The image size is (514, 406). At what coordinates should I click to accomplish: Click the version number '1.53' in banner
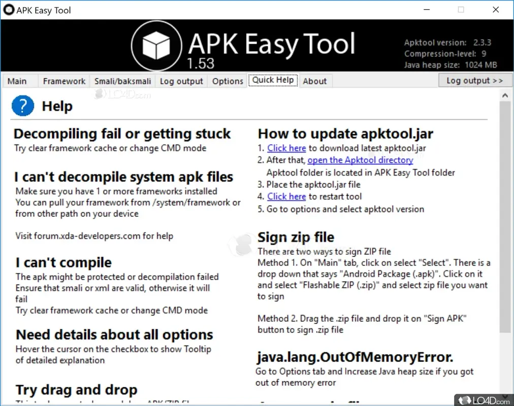coord(201,63)
